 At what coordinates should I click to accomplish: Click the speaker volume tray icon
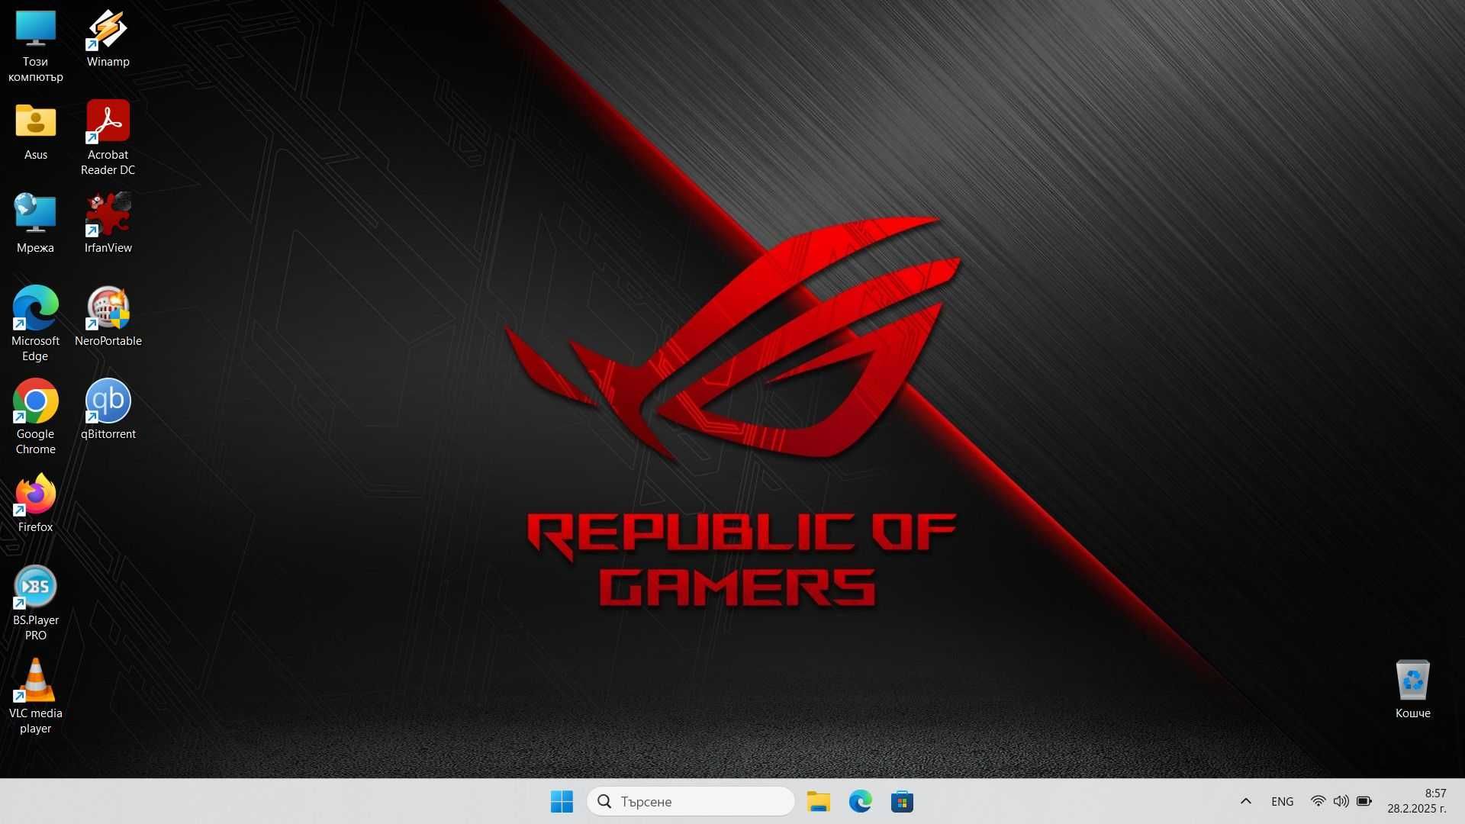pyautogui.click(x=1341, y=801)
